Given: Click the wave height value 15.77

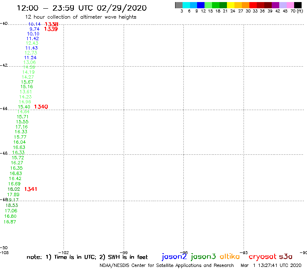Looking at the screenshot, I should pyautogui.click(x=20, y=137).
